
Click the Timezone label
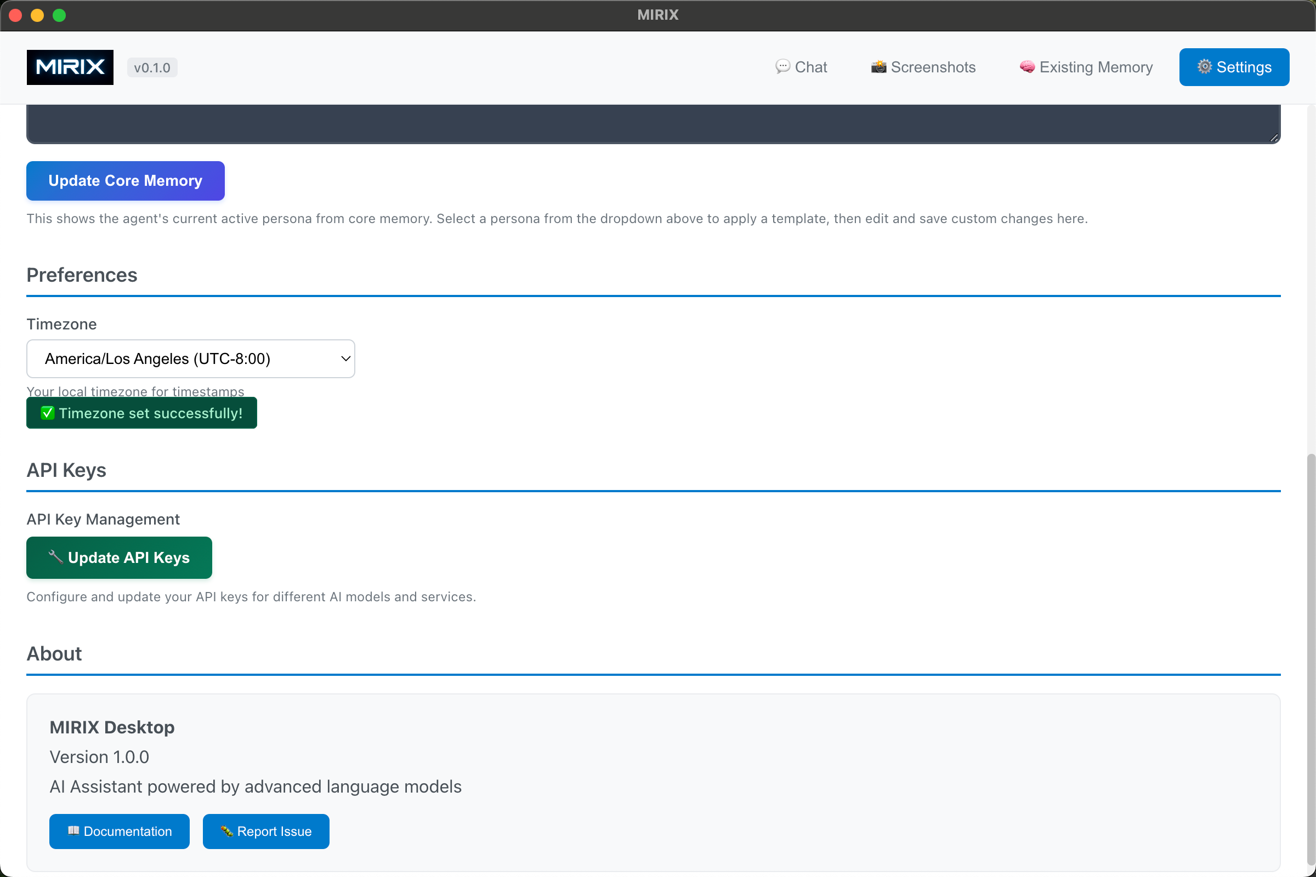61,324
